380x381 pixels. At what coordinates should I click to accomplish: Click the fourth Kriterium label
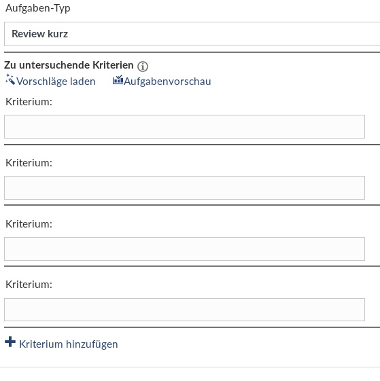29,285
